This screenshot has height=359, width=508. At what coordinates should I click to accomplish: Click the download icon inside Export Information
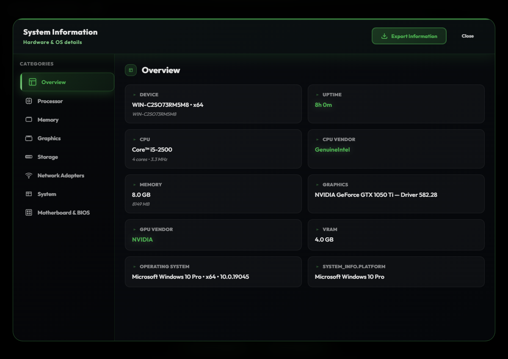point(384,36)
